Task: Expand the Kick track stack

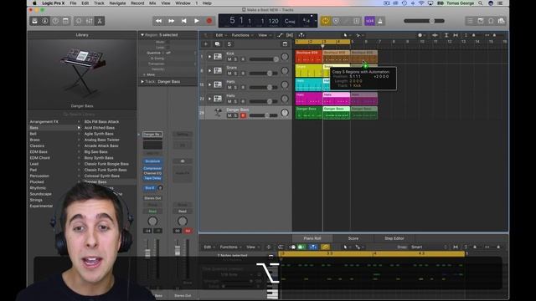Action: pos(209,57)
